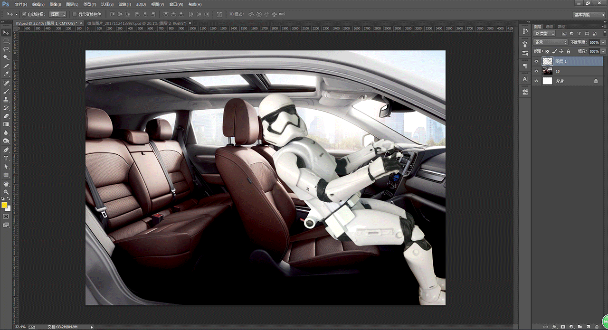
Task: Select the Clone Stamp tool
Action: (6, 99)
